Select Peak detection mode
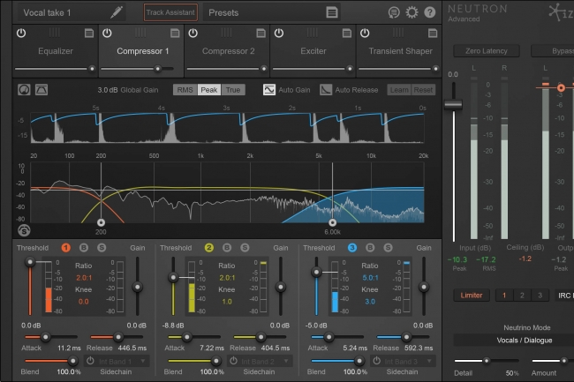Viewport: 574px width, 382px height. click(x=209, y=90)
